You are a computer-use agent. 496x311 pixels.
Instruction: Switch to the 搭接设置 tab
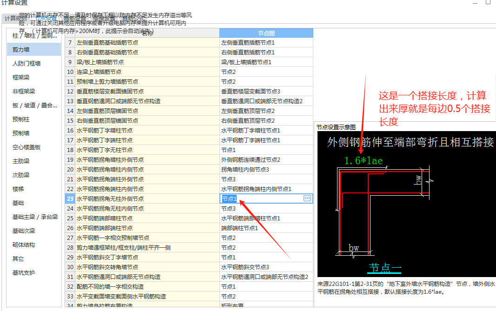[104, 18]
